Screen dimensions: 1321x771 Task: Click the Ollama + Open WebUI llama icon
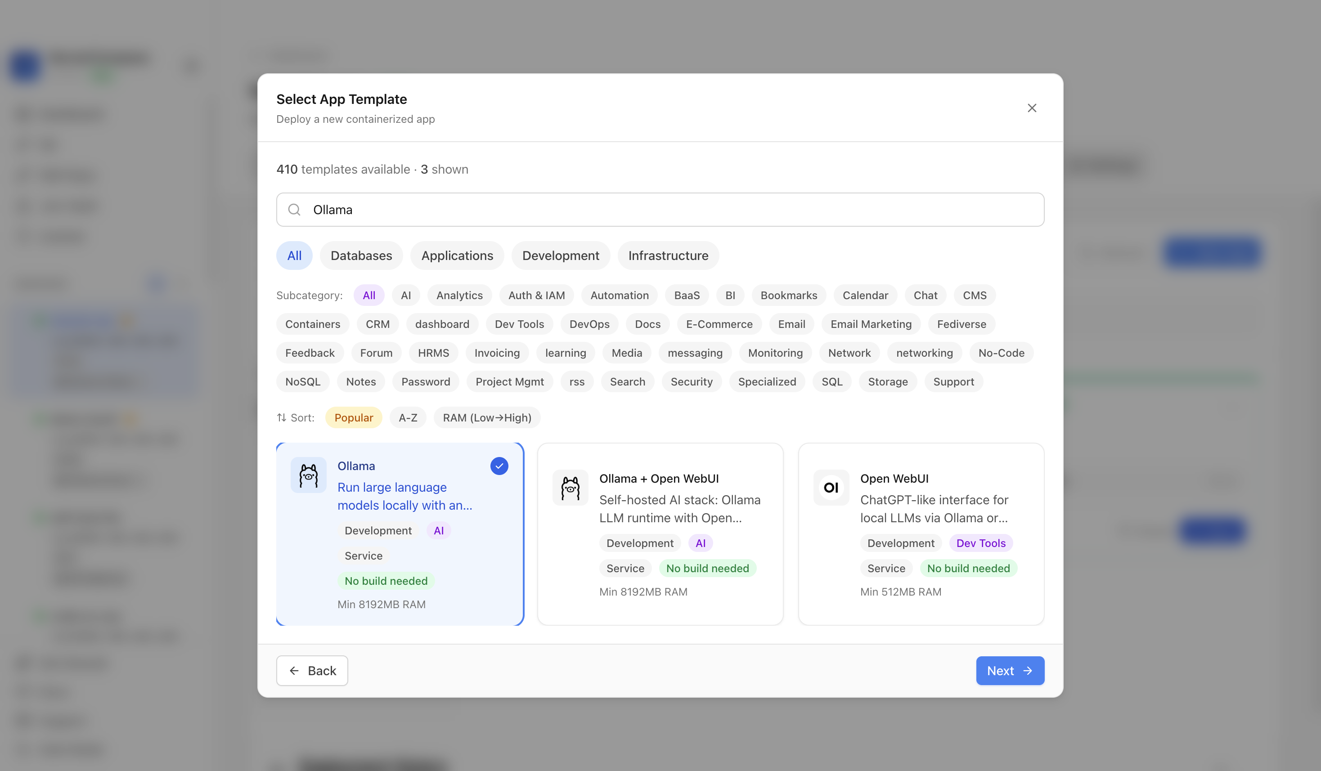[571, 488]
